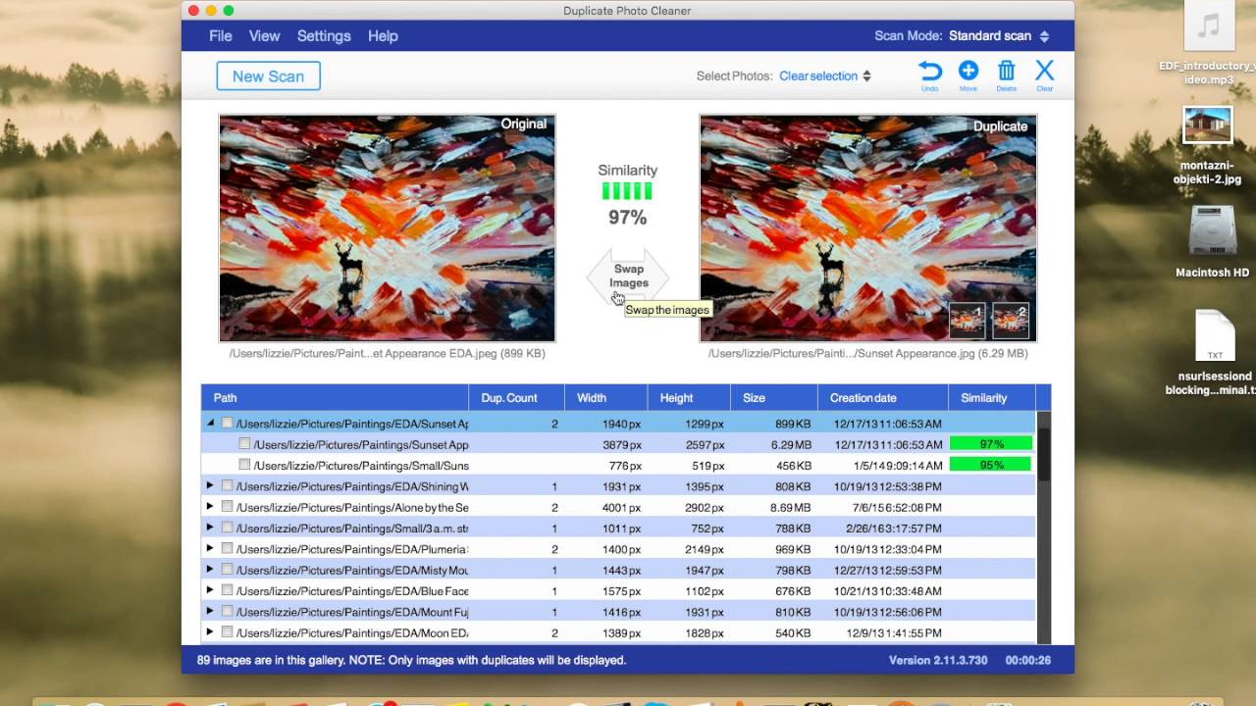Open Macintosh HD drive icon
The image size is (1256, 706).
tap(1212, 230)
